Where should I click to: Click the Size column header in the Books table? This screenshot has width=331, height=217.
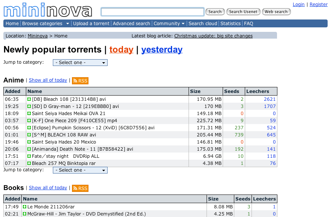(220, 199)
